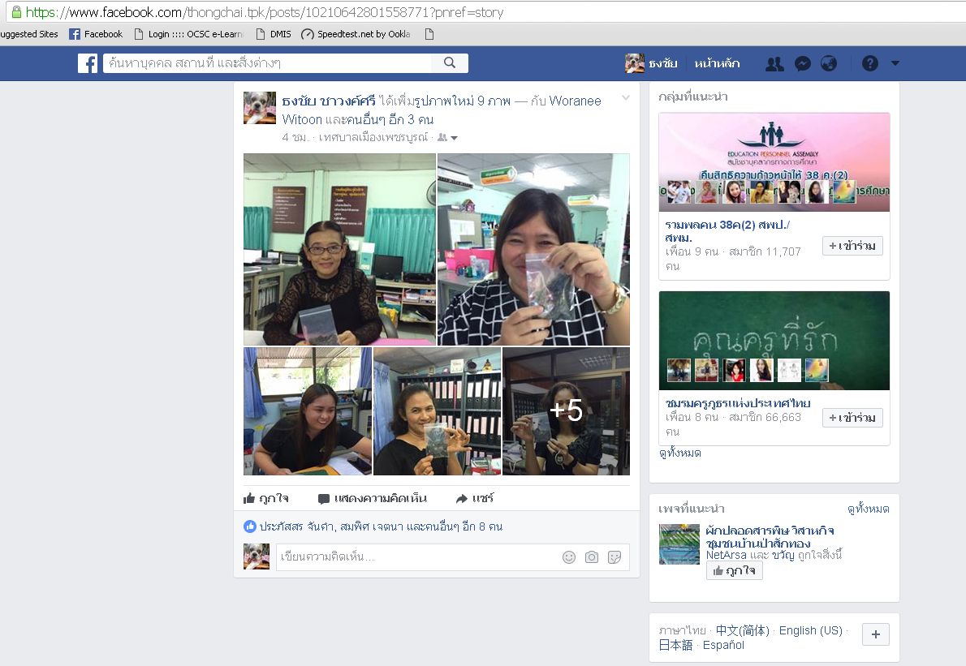This screenshot has height=666, width=966.
Task: Open the +5 more photos thumbnail
Action: click(566, 411)
